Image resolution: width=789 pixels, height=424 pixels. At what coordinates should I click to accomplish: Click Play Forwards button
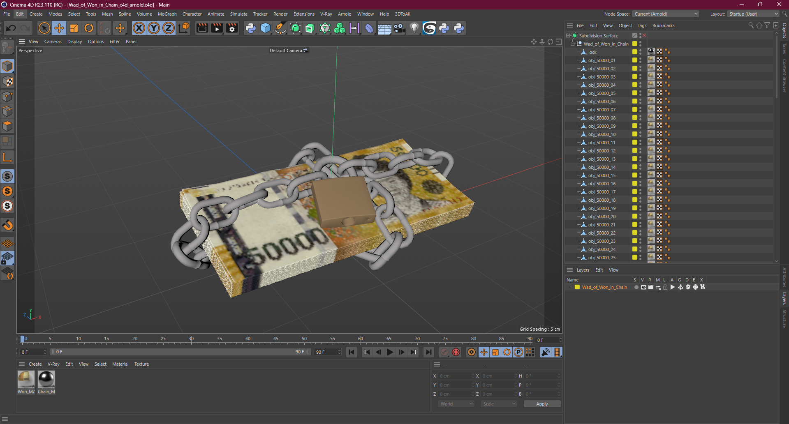pyautogui.click(x=390, y=352)
